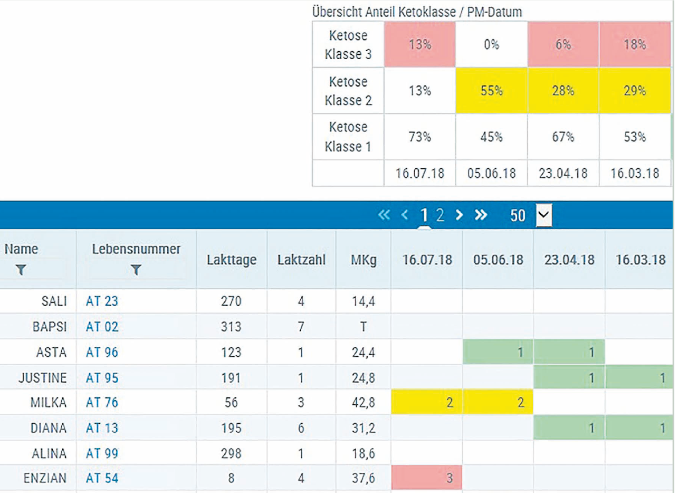678x493 pixels.
Task: Sort by the Laktzahl column header
Action: pyautogui.click(x=301, y=260)
